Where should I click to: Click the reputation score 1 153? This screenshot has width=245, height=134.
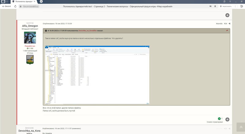(x=30, y=48)
